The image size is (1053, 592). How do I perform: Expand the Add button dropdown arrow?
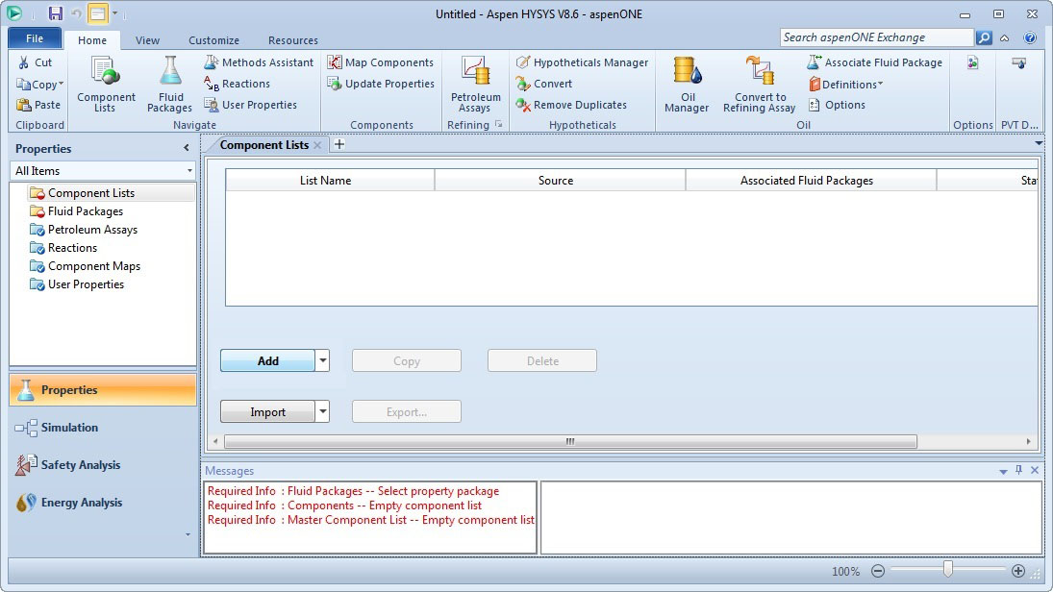[x=322, y=360]
